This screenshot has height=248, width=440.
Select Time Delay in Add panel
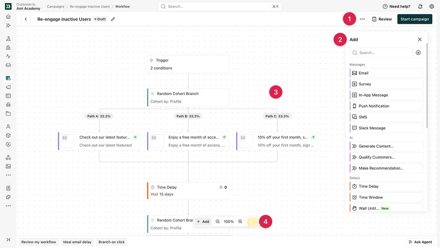[x=386, y=186]
